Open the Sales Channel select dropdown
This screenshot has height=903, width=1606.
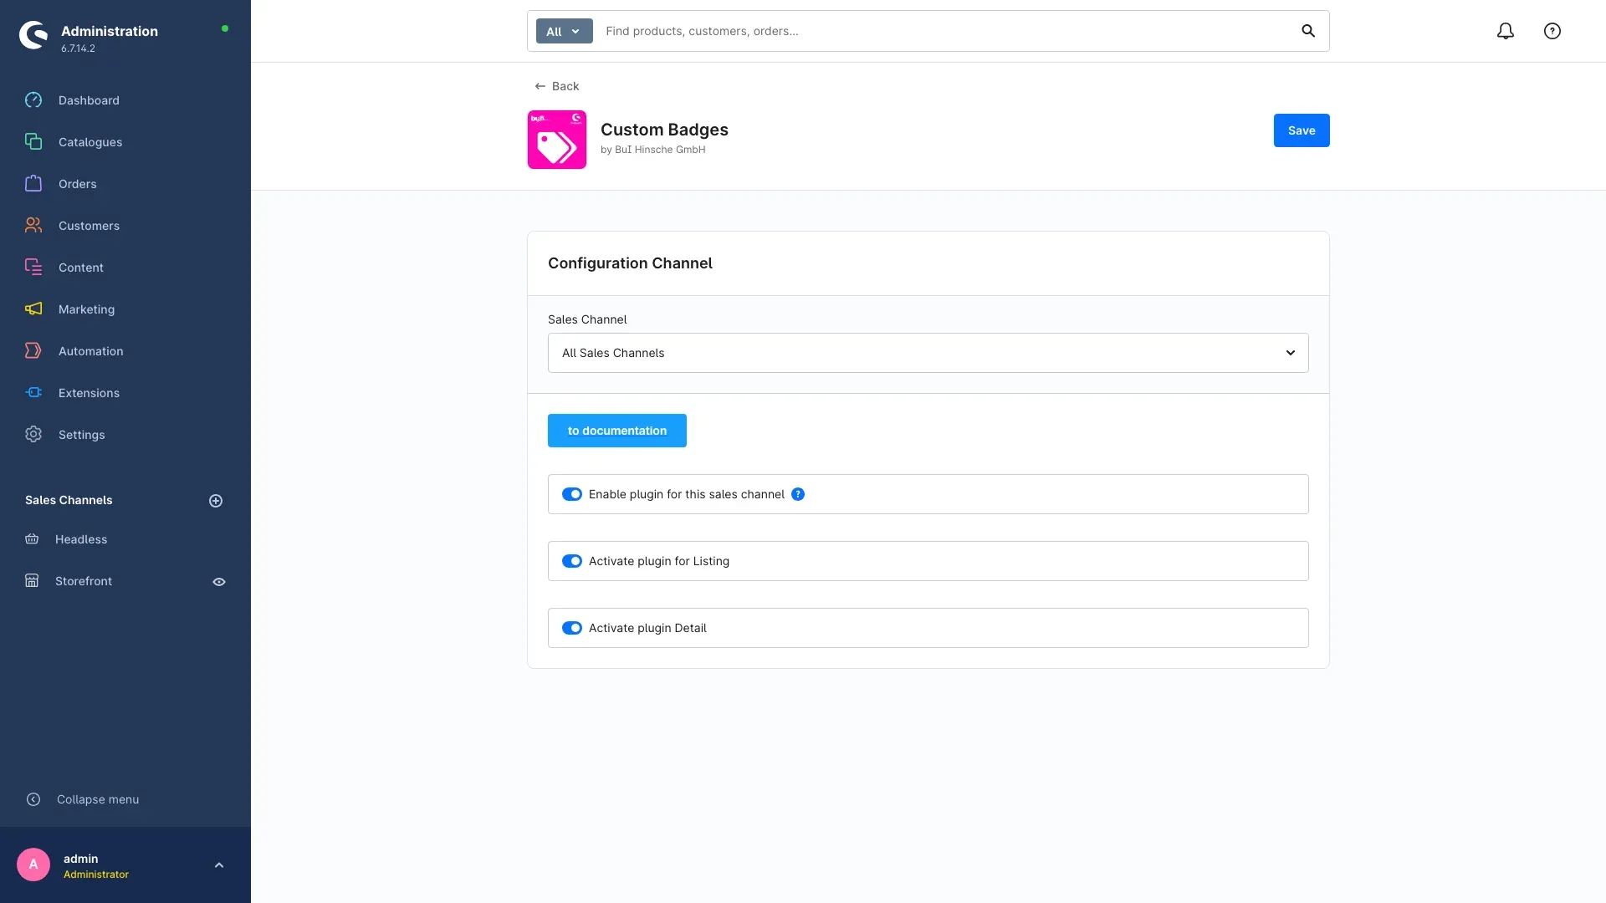click(x=928, y=353)
